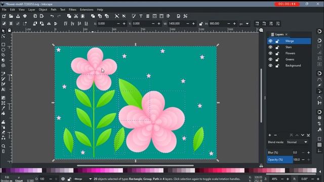324x182 pixels.
Task: Open the Path menu
Action: pyautogui.click(x=54, y=10)
